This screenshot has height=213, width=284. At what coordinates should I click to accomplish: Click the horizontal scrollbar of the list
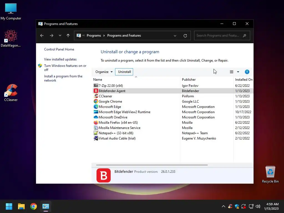click(x=152, y=165)
